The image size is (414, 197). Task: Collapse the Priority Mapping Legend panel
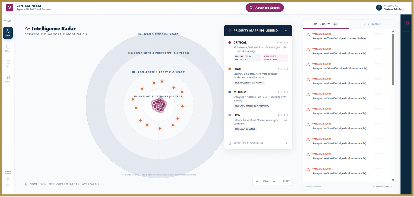click(x=286, y=30)
